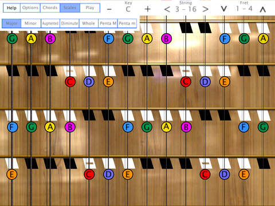Click the left arrow for previous strings
The height and width of the screenshot is (206, 275).
(167, 9)
